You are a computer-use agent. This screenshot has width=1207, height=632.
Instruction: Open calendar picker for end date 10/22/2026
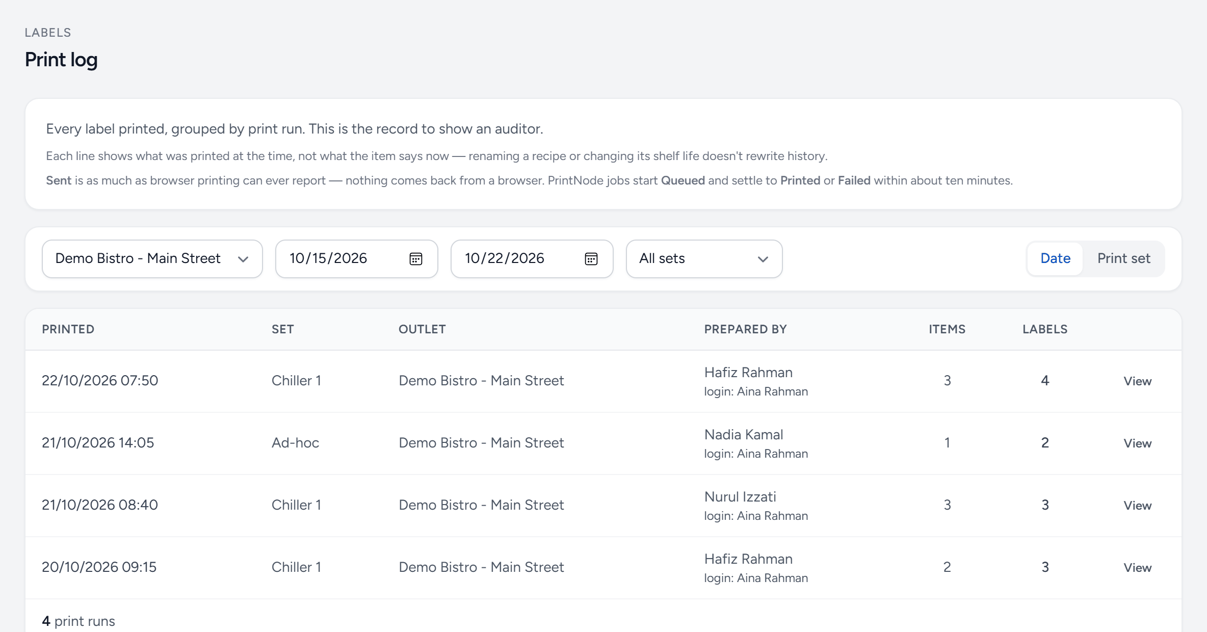pyautogui.click(x=591, y=259)
